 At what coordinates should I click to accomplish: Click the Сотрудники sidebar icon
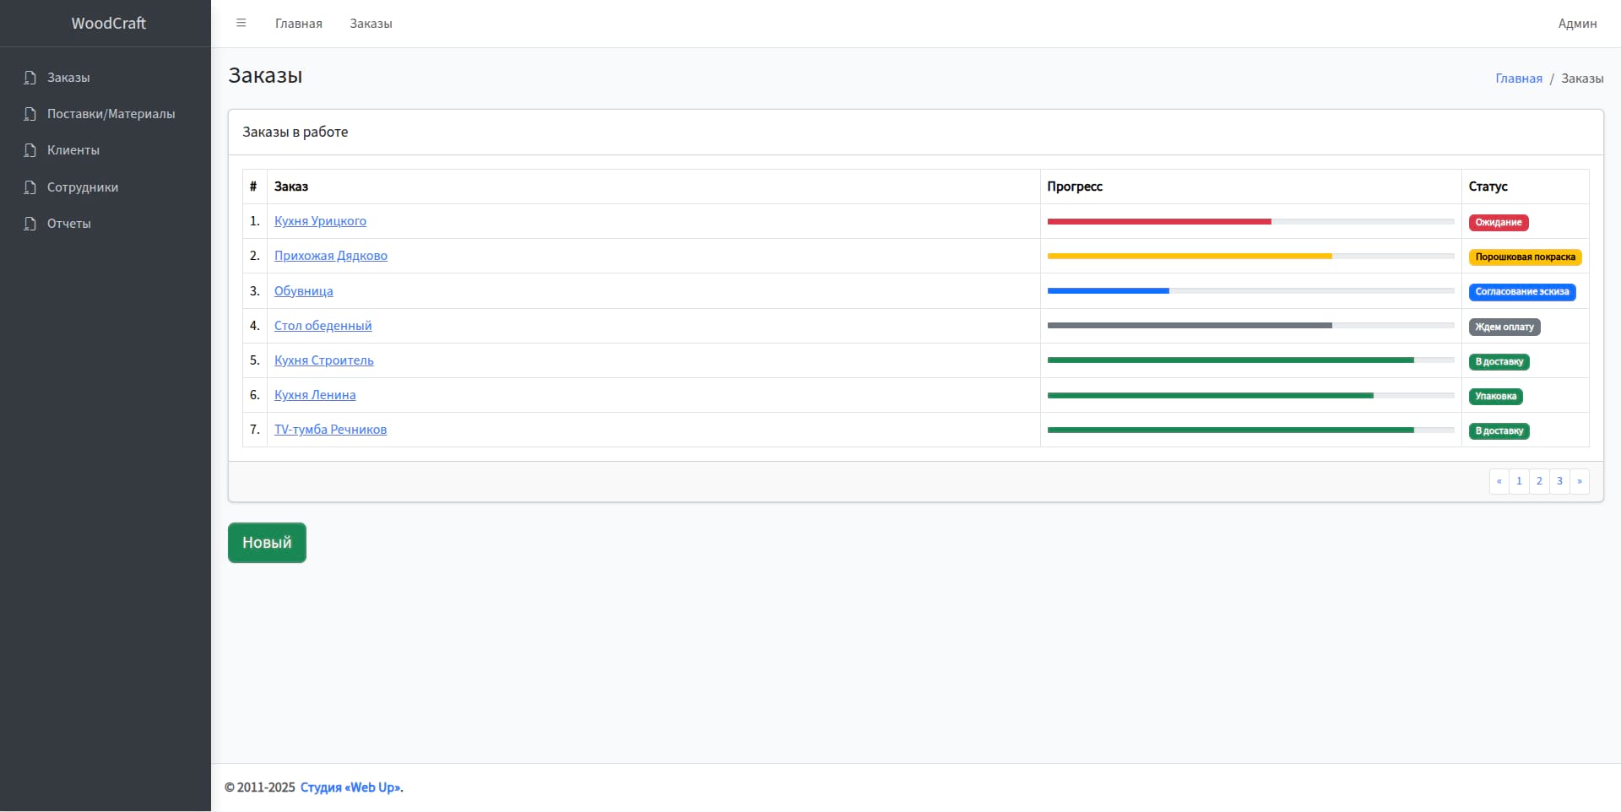[30, 187]
